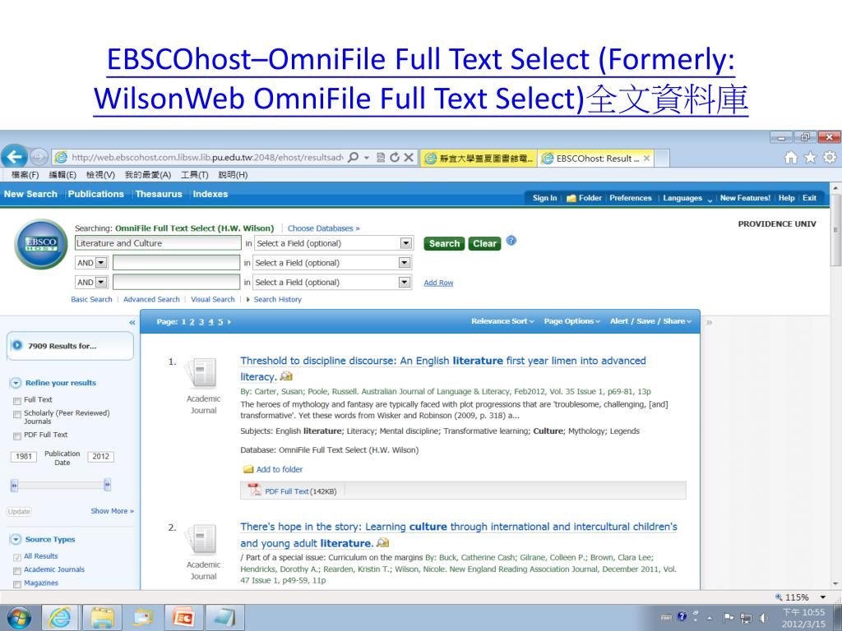Toggle the All Results checkbox
842x631 pixels.
[x=17, y=557]
